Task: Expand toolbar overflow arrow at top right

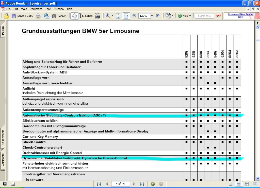Action: (x=258, y=23)
